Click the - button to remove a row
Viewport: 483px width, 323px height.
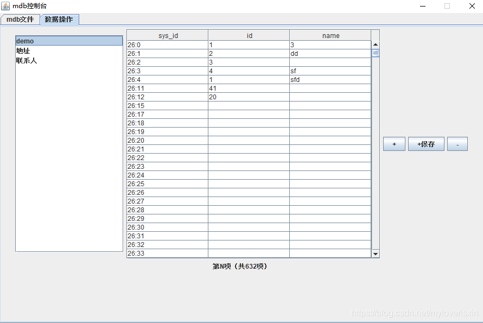[457, 143]
